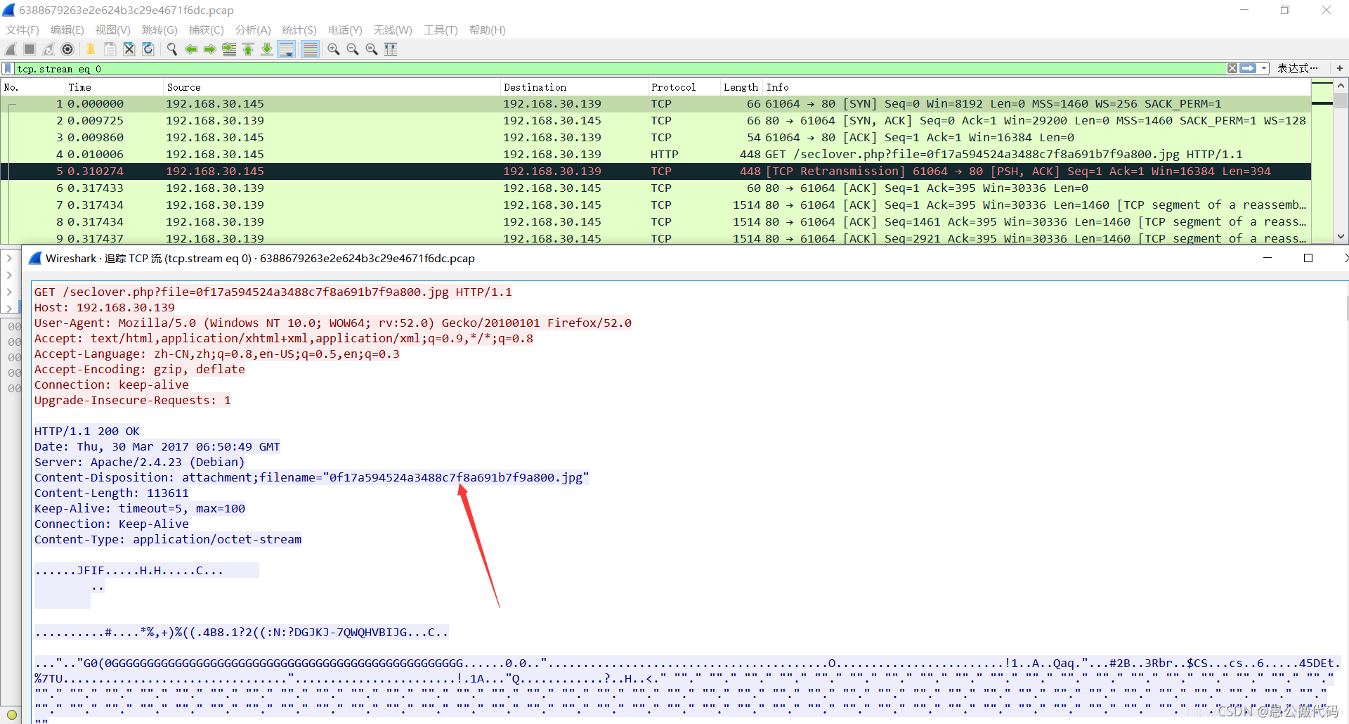
Task: Sort packets by Length column
Action: 741,87
